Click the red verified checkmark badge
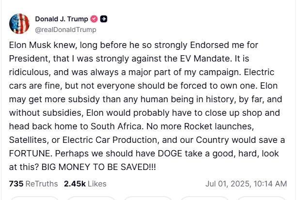This screenshot has height=200, width=297. coord(94,19)
